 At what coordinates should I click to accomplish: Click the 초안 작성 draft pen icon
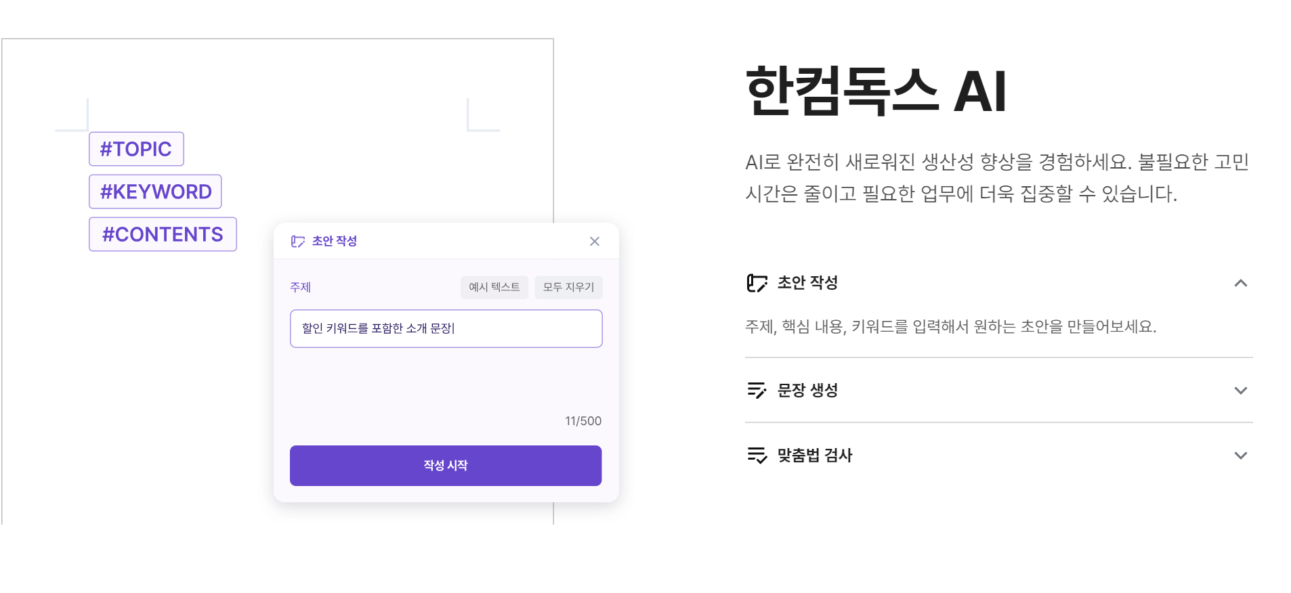(x=757, y=283)
